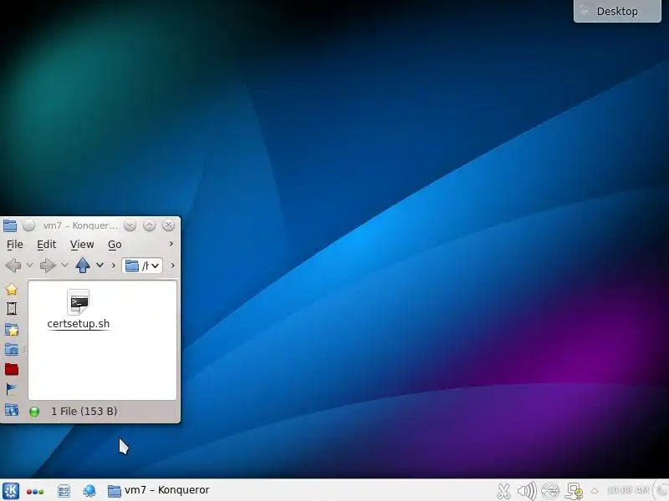Click the taskbar digital clock
This screenshot has width=669, height=501.
[628, 491]
